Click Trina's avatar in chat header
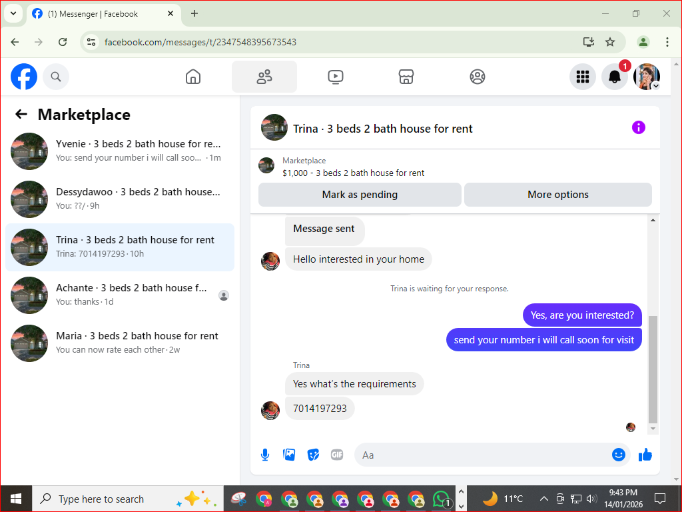682x512 pixels. [274, 127]
